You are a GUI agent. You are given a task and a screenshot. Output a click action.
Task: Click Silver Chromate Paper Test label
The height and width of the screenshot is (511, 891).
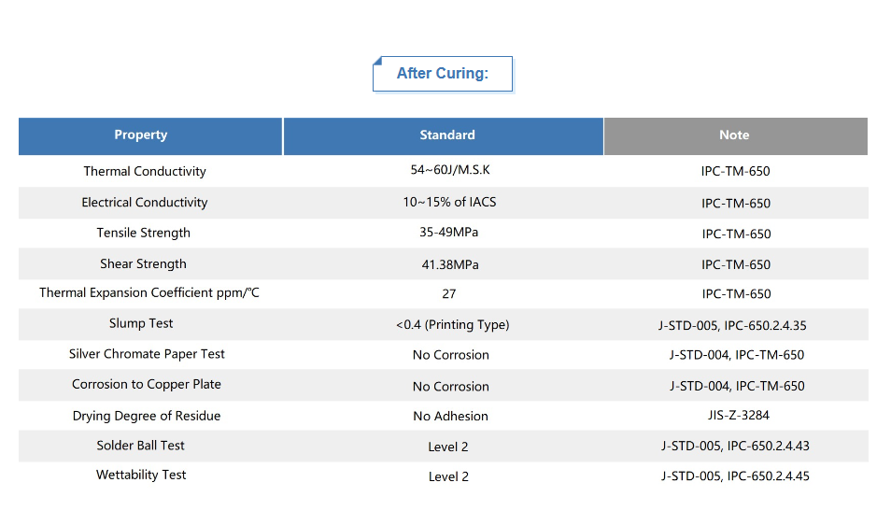tap(147, 354)
